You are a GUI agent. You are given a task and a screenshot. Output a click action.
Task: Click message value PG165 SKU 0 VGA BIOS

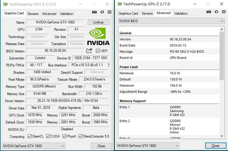(187, 52)
